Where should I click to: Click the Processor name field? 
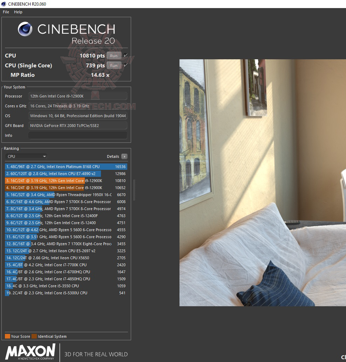point(78,96)
